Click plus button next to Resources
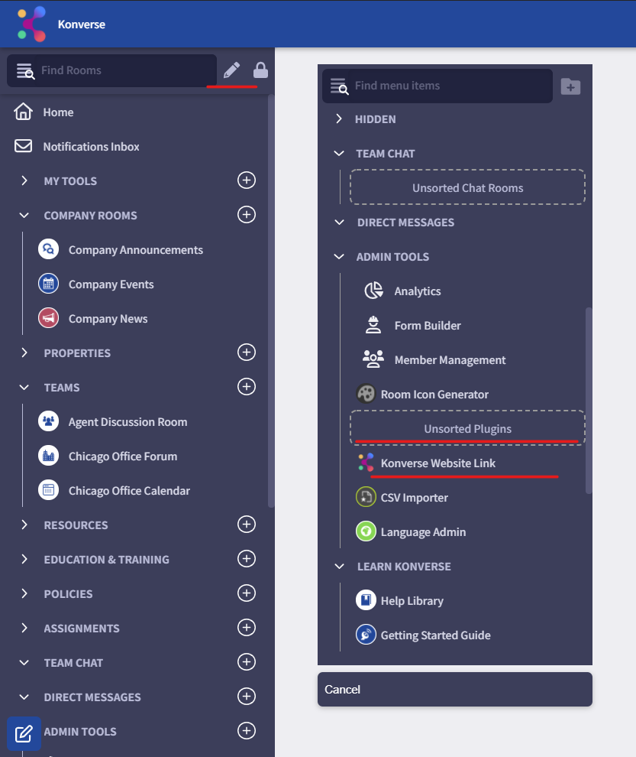636x757 pixels. [247, 524]
